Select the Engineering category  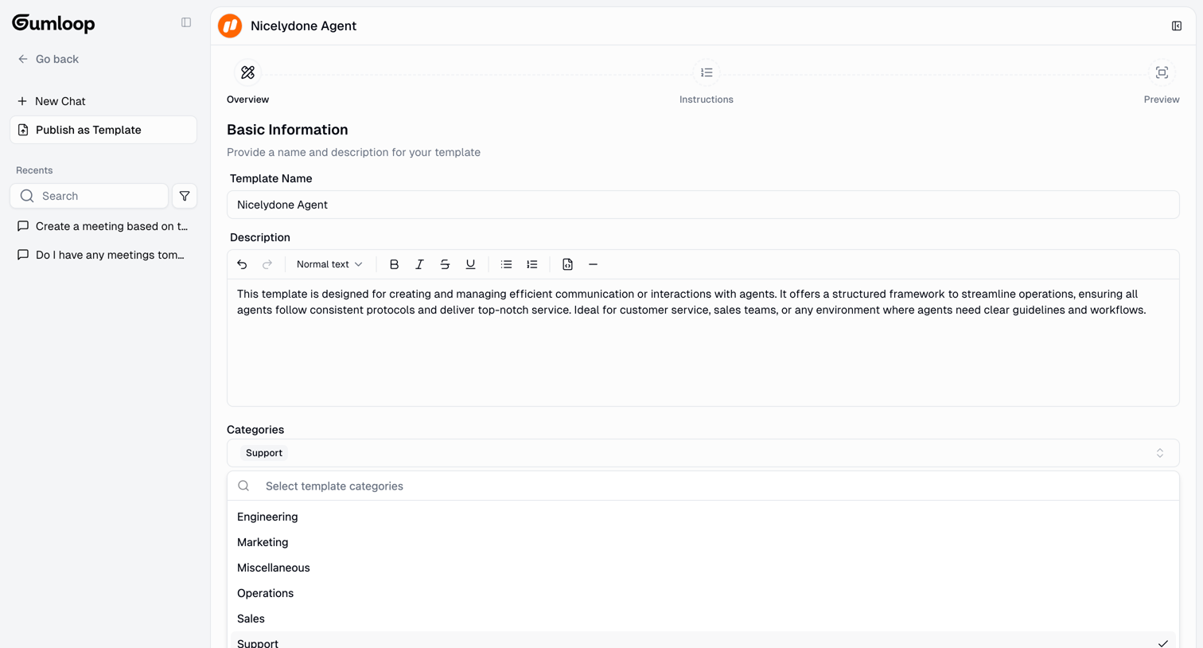(x=703, y=517)
